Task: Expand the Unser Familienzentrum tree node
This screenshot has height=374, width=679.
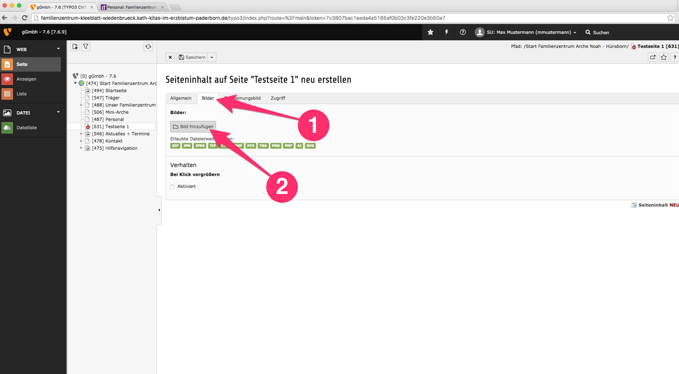Action: tap(81, 105)
